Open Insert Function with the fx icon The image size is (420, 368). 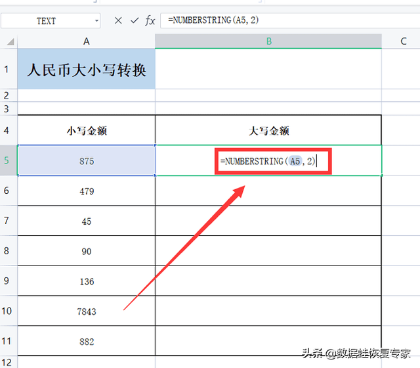150,20
